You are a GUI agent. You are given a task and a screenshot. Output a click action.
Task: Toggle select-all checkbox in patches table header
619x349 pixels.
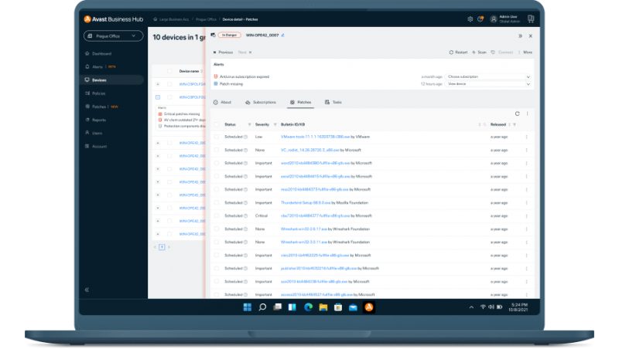pos(217,124)
